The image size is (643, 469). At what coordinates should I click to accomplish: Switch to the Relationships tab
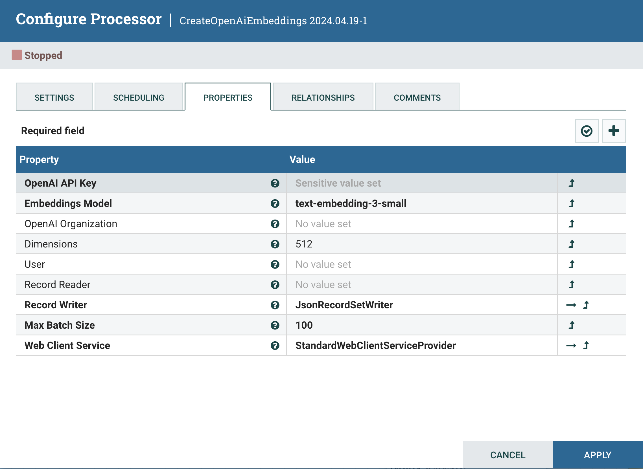(323, 96)
